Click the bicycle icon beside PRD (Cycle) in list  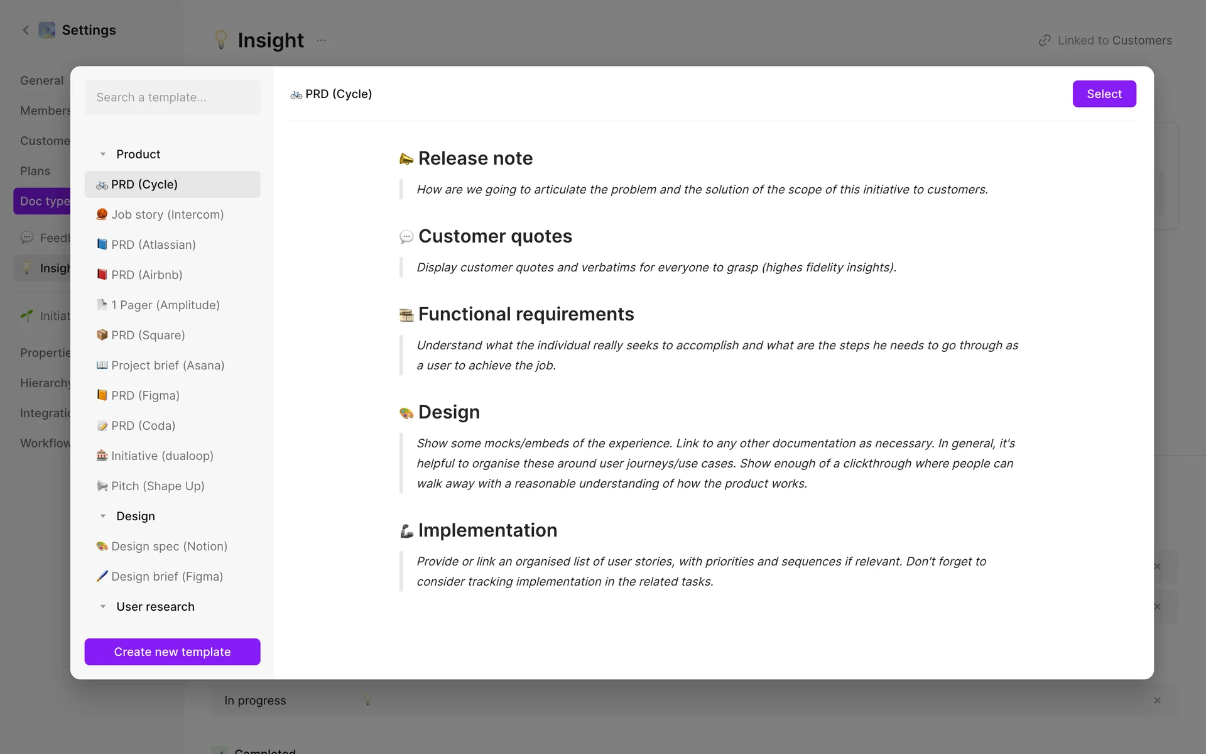(x=102, y=185)
